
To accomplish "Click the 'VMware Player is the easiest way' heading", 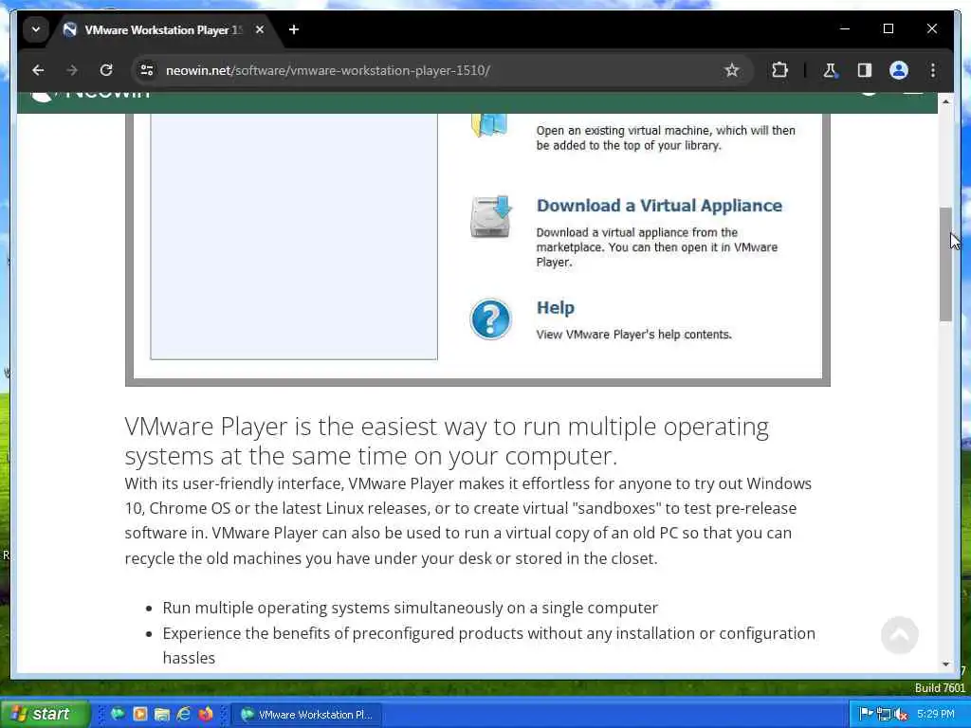I will point(447,441).
